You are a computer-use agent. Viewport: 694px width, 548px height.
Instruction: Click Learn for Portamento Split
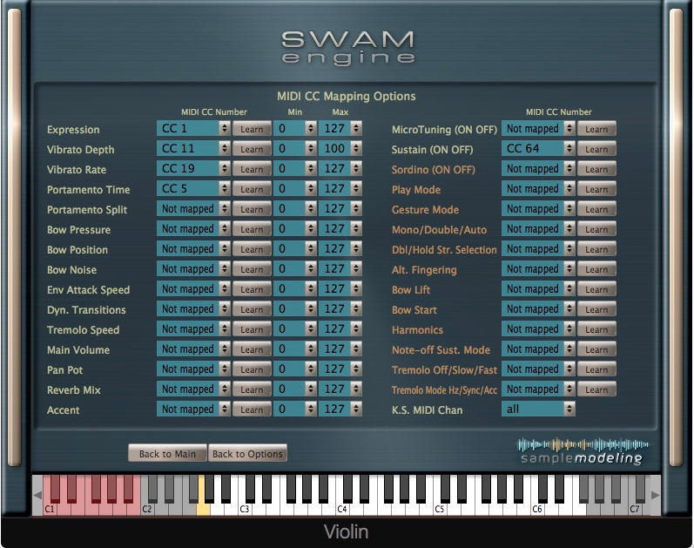tap(252, 209)
